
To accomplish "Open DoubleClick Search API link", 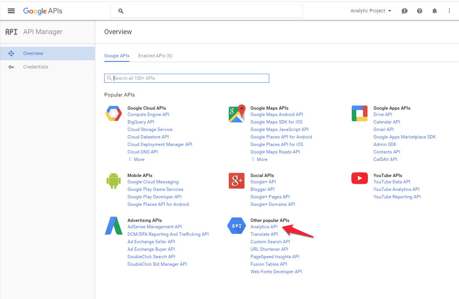I will click(x=151, y=257).
